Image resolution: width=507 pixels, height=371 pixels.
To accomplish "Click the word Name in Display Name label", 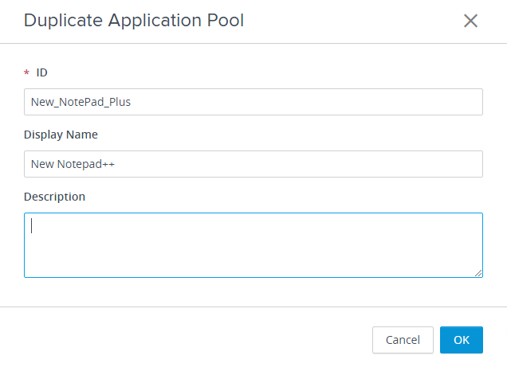I will pos(82,135).
